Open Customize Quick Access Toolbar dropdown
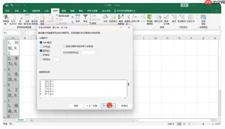225x129 pixels. coord(24,5)
